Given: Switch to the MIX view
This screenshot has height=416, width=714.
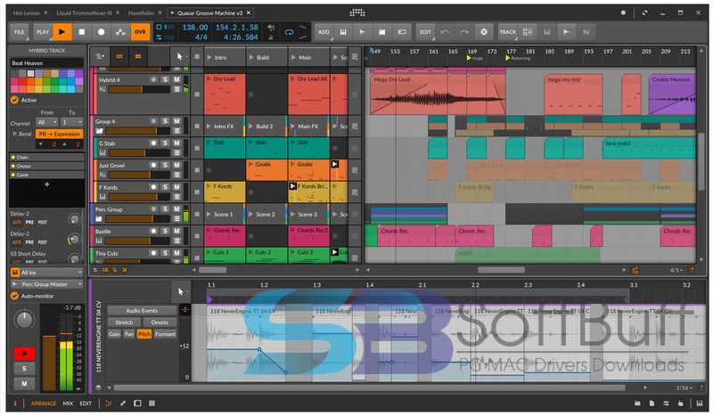Looking at the screenshot, I should pos(68,404).
